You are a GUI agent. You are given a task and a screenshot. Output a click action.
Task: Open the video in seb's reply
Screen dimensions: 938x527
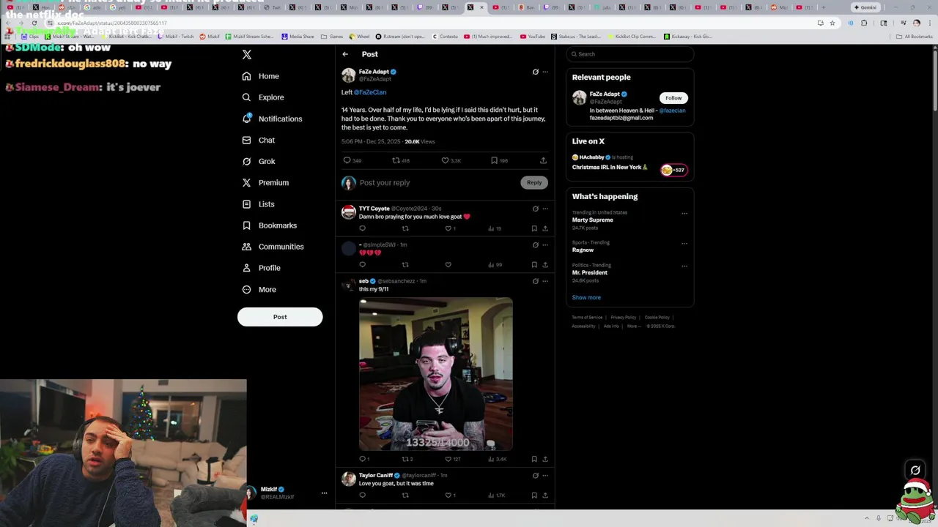[x=436, y=373]
